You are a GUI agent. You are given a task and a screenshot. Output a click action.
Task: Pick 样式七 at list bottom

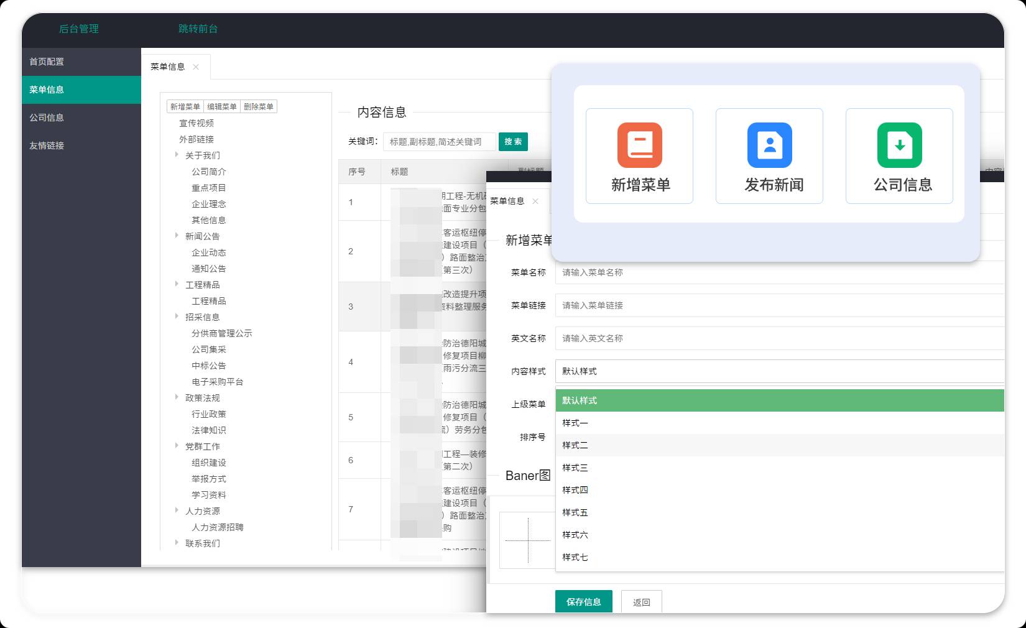(x=780, y=557)
